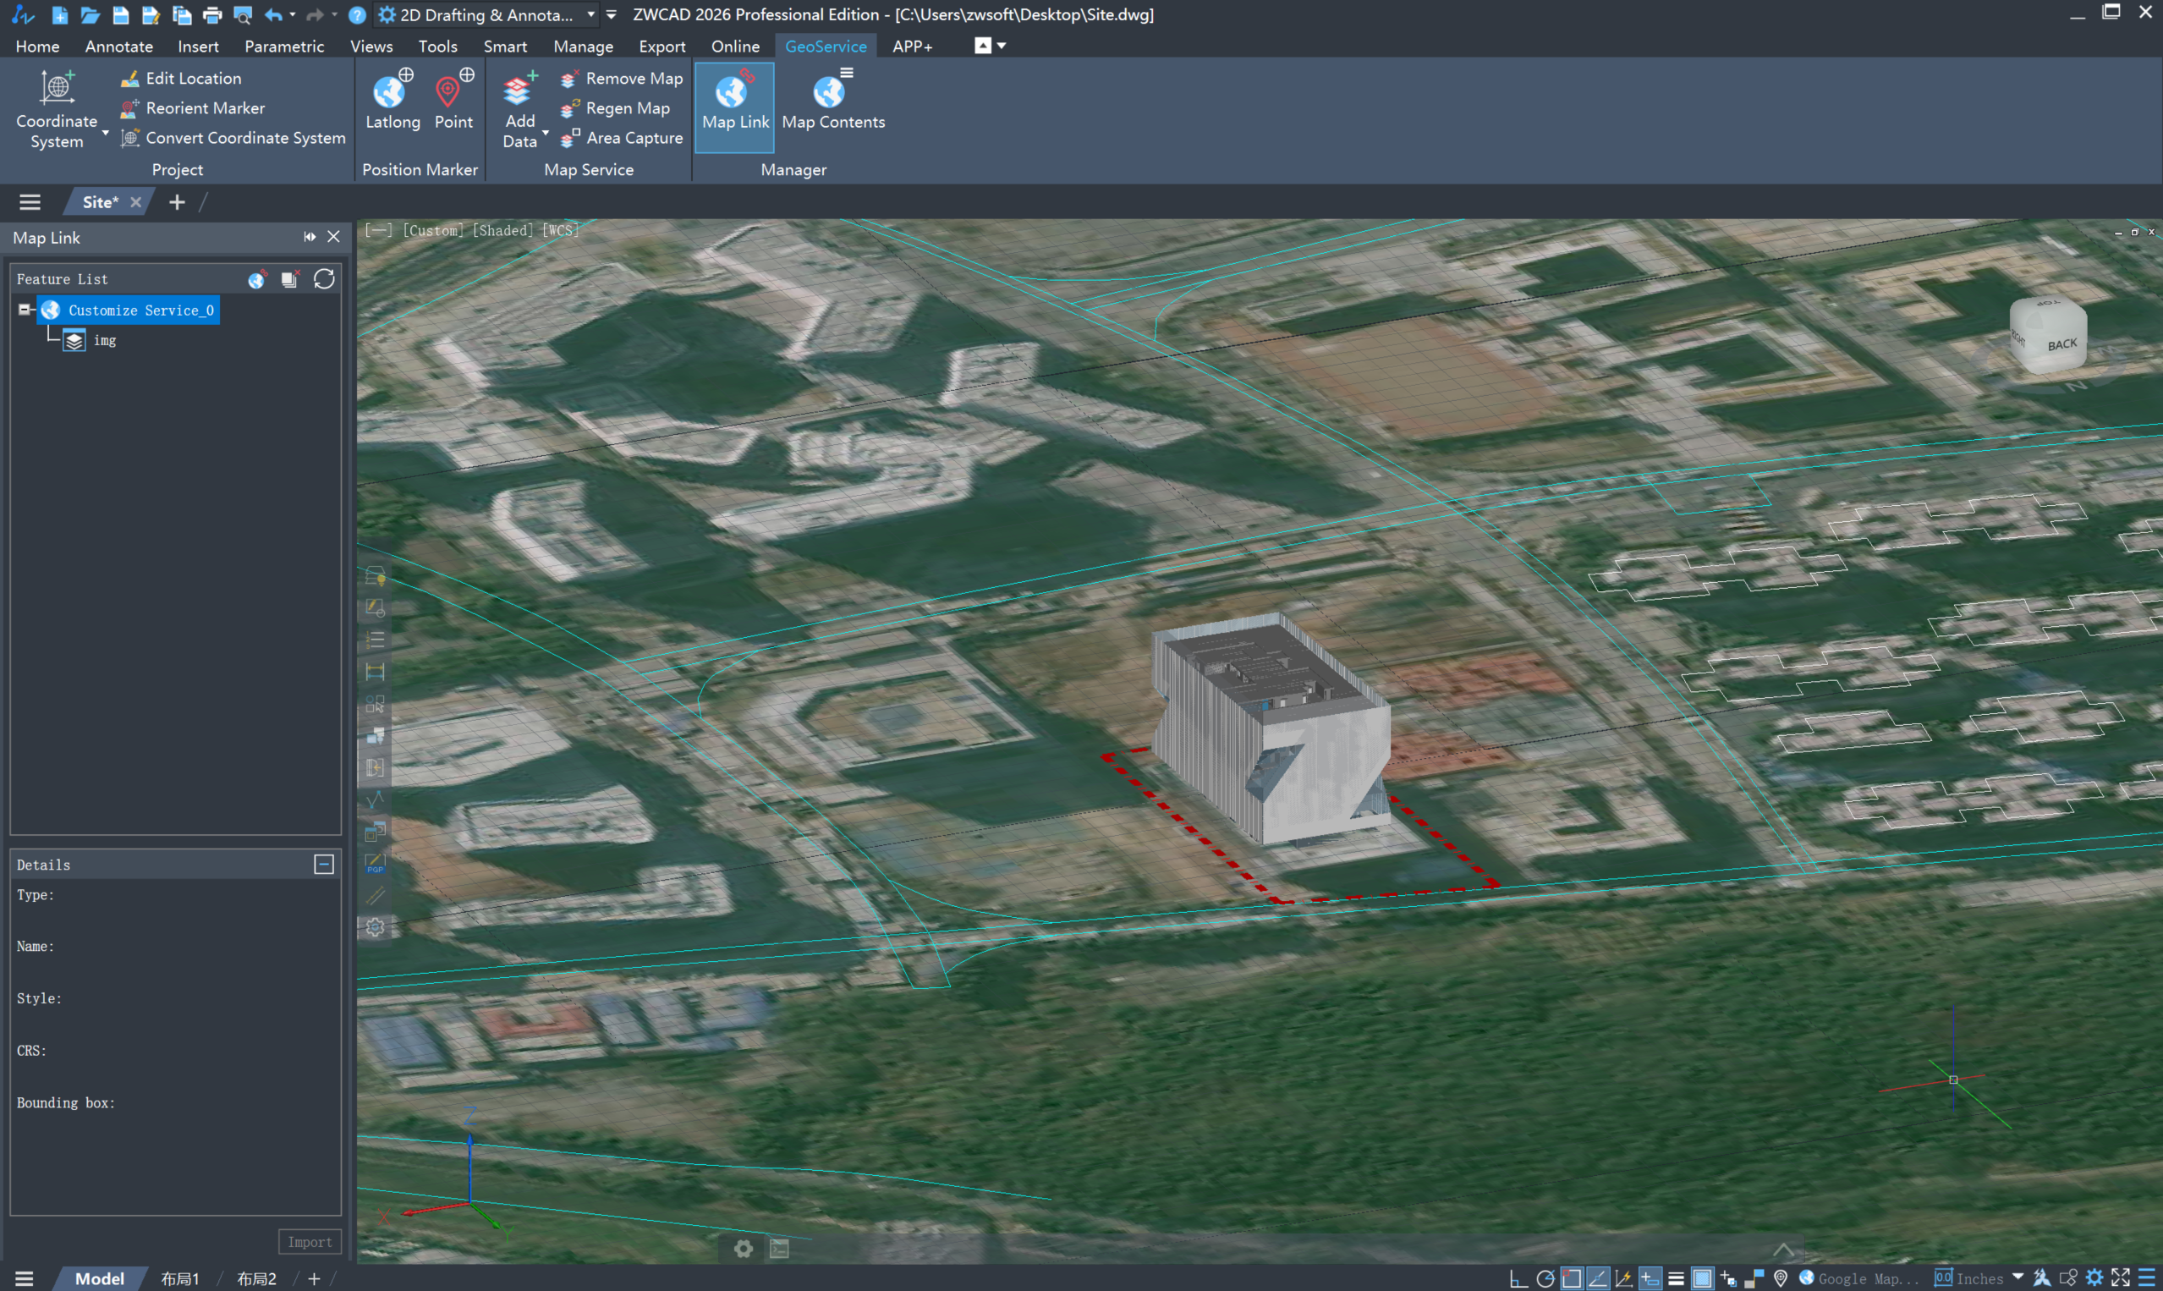Screen dimensions: 2163x1291
Task: Click the Remove Map tool
Action: click(x=621, y=79)
